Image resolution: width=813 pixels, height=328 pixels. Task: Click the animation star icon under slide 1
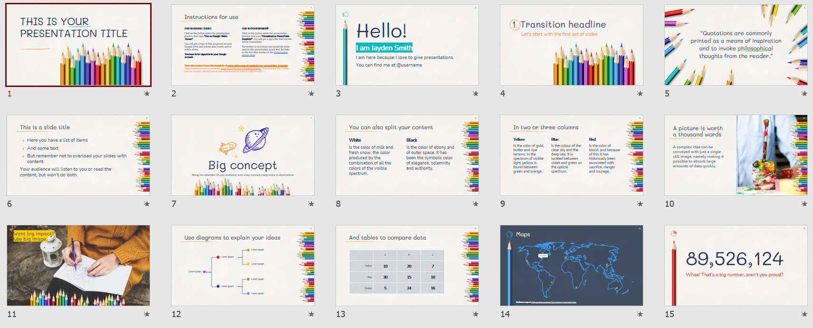pos(147,94)
